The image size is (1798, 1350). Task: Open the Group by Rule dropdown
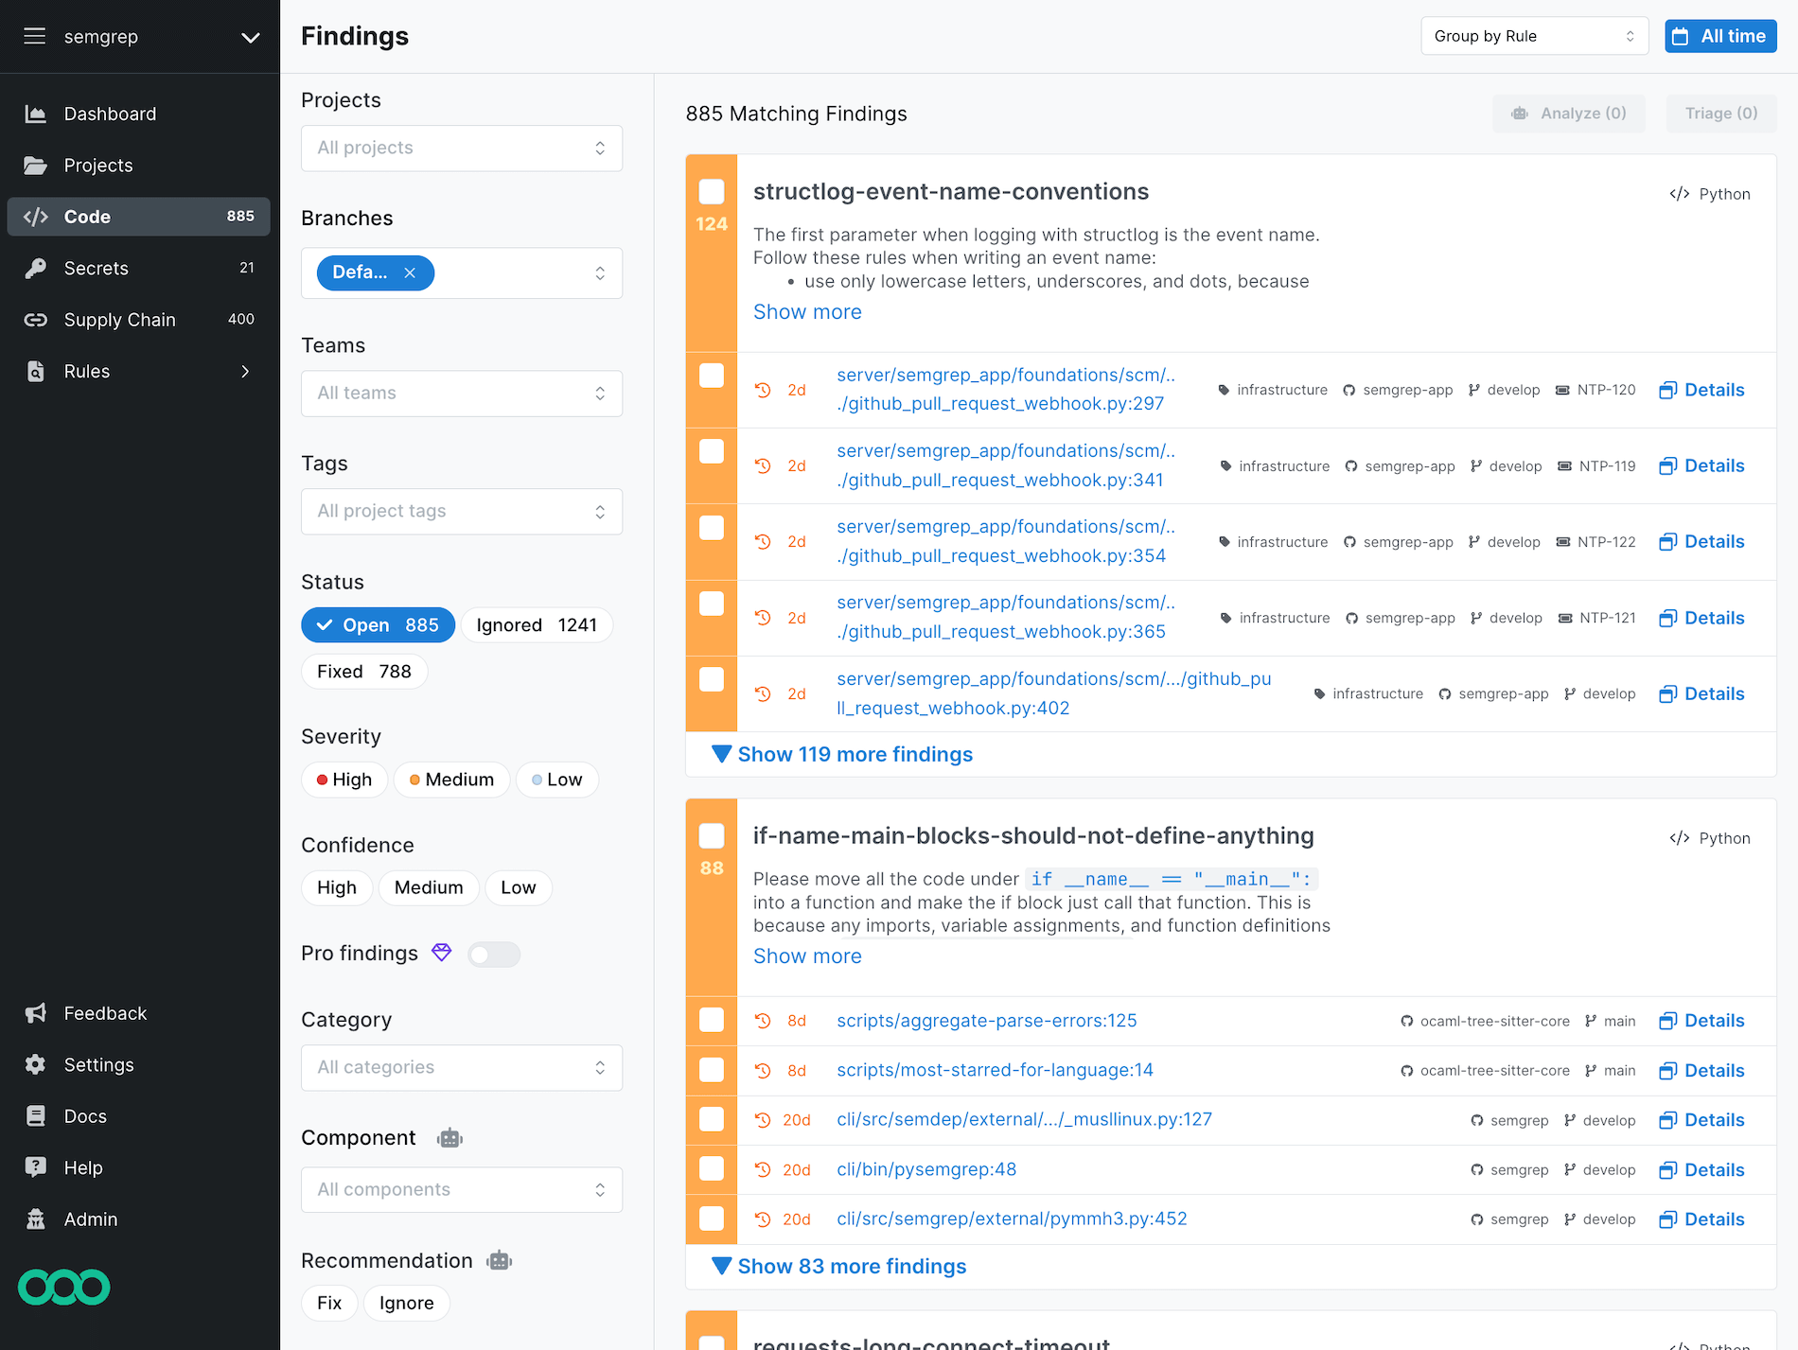[1534, 36]
